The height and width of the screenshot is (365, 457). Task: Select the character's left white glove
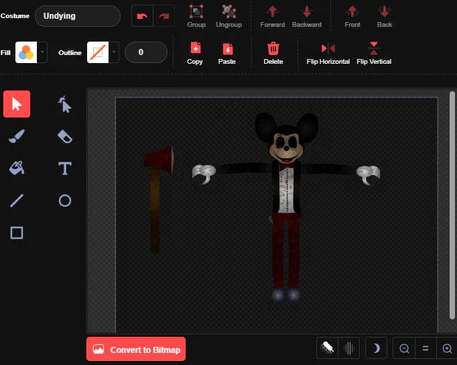pyautogui.click(x=204, y=174)
